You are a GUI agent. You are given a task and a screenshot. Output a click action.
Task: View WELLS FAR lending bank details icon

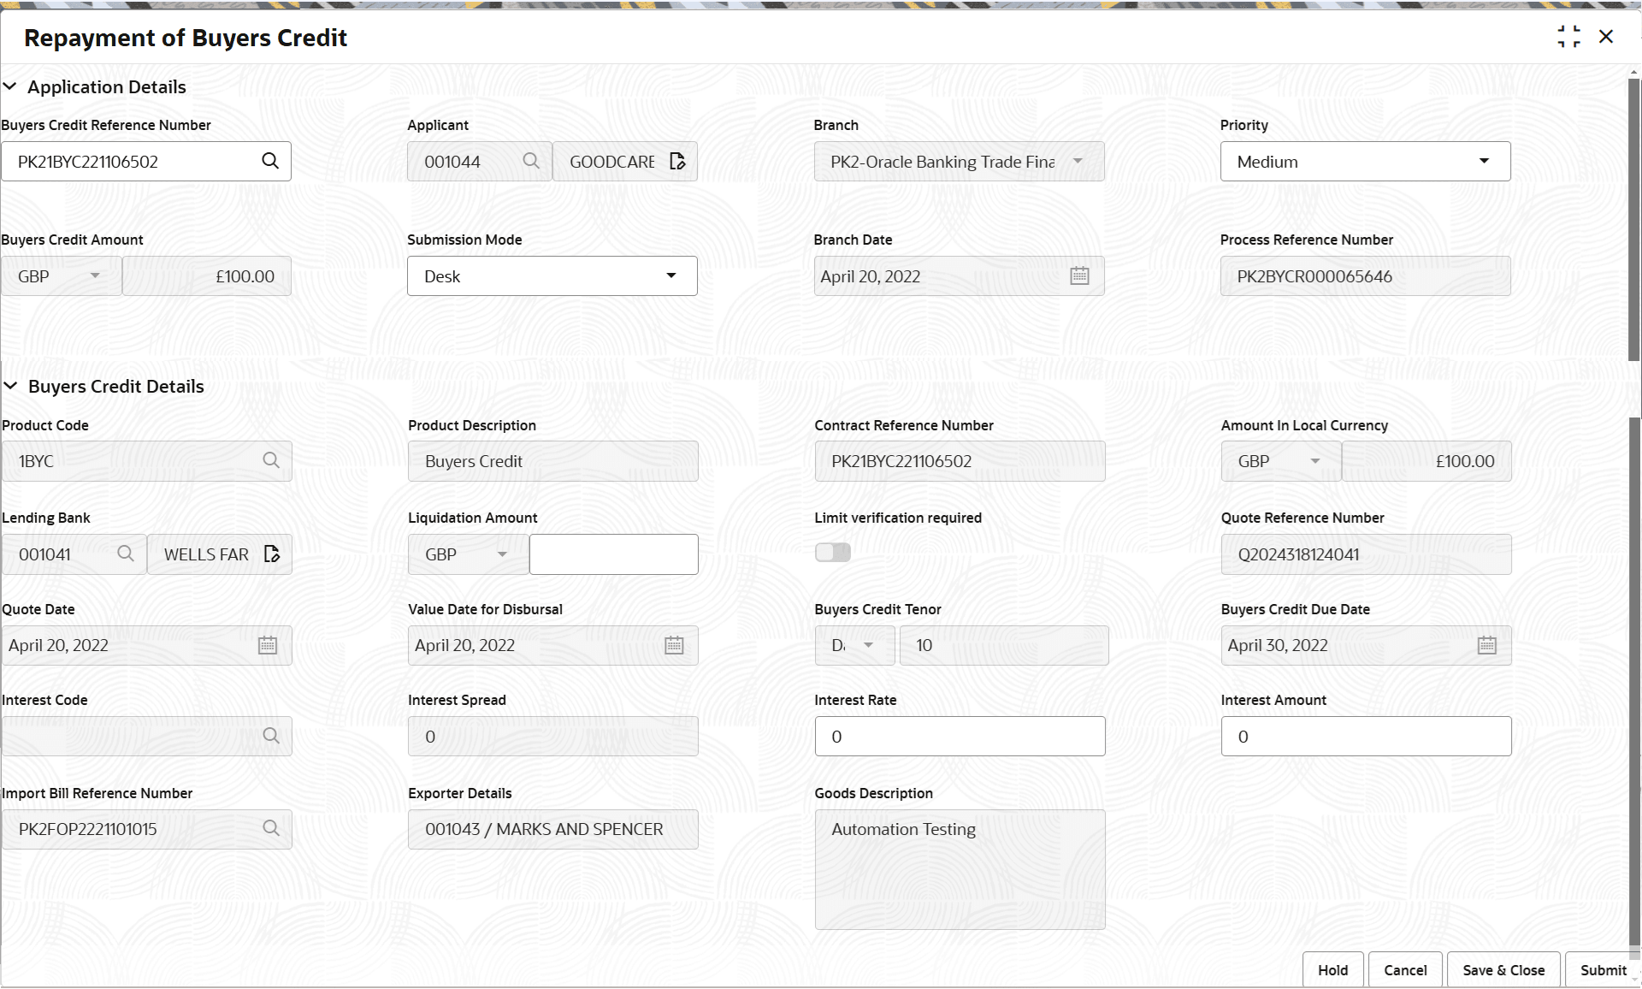[272, 554]
